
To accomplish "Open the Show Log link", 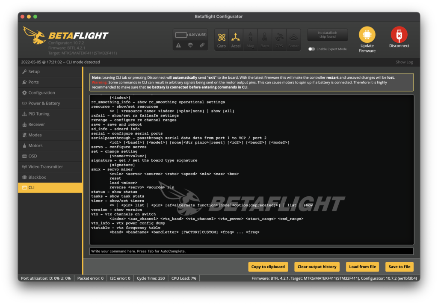I will [x=404, y=62].
